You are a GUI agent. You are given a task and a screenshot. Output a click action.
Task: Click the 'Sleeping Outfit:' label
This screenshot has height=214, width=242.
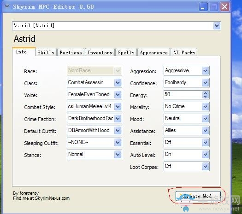tap(41, 143)
